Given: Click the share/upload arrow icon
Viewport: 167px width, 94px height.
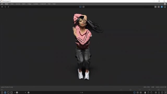Looking at the screenshot, I should click(x=159, y=92).
